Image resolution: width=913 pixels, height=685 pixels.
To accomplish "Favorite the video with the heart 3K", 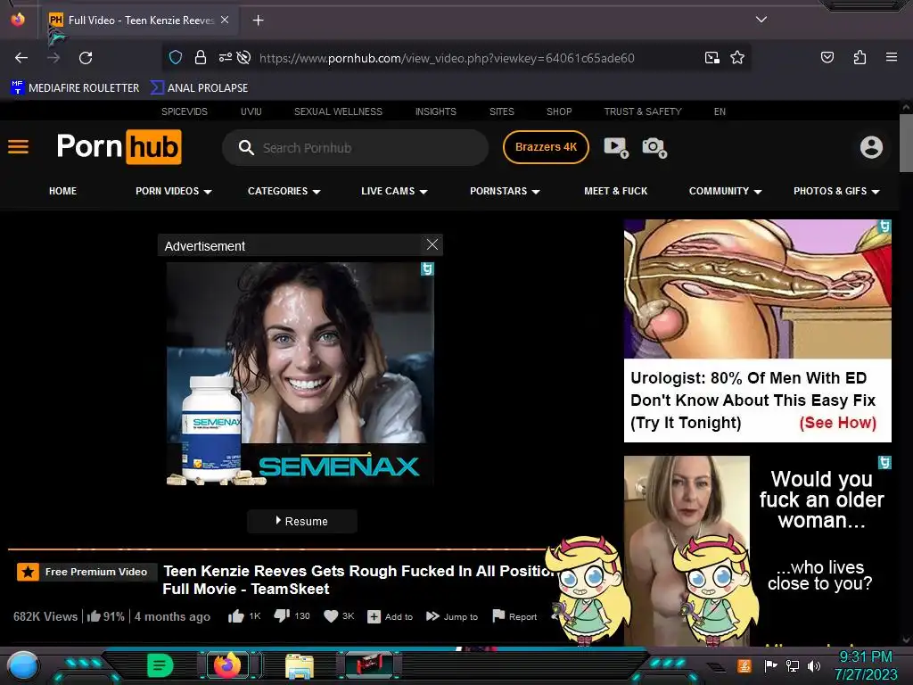I will click(339, 616).
